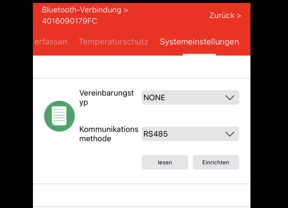The height and width of the screenshot is (208, 288).
Task: Expand the Kommunikationsmethode dropdown showing RS485
Action: [190, 134]
